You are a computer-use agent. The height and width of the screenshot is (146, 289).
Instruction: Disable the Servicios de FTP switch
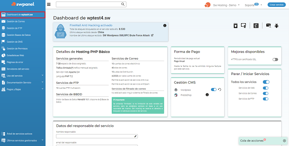(265, 99)
